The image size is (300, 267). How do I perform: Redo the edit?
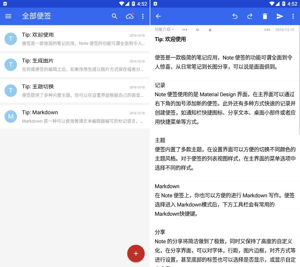click(250, 16)
